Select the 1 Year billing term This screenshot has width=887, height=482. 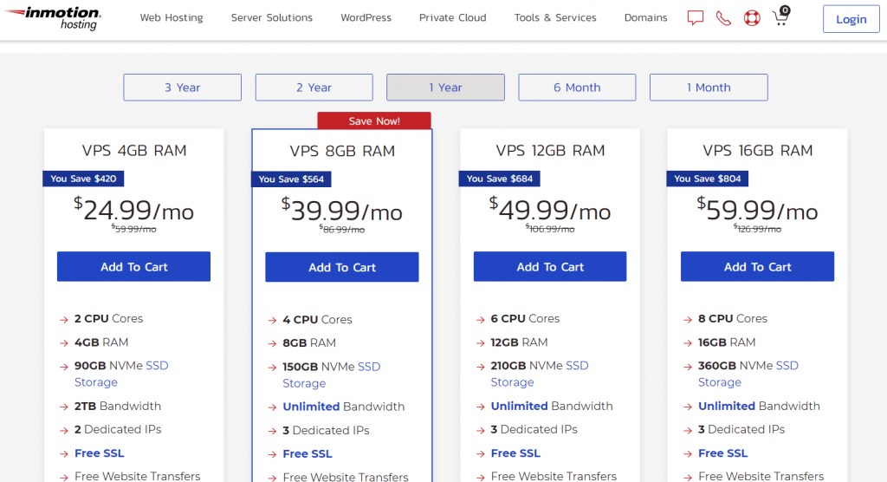pos(445,88)
